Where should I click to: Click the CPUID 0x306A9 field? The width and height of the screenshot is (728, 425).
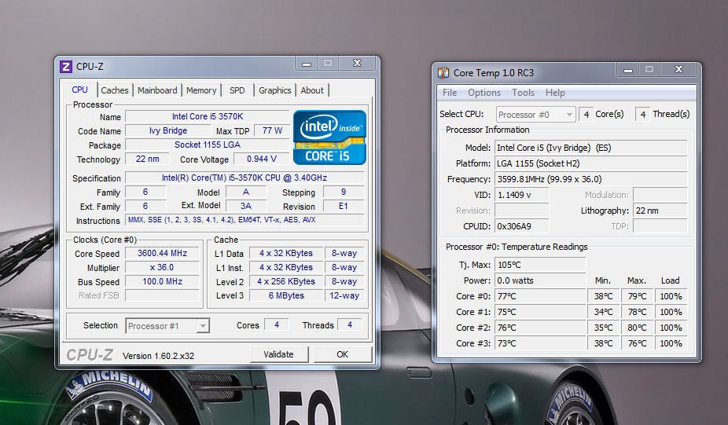coord(522,226)
